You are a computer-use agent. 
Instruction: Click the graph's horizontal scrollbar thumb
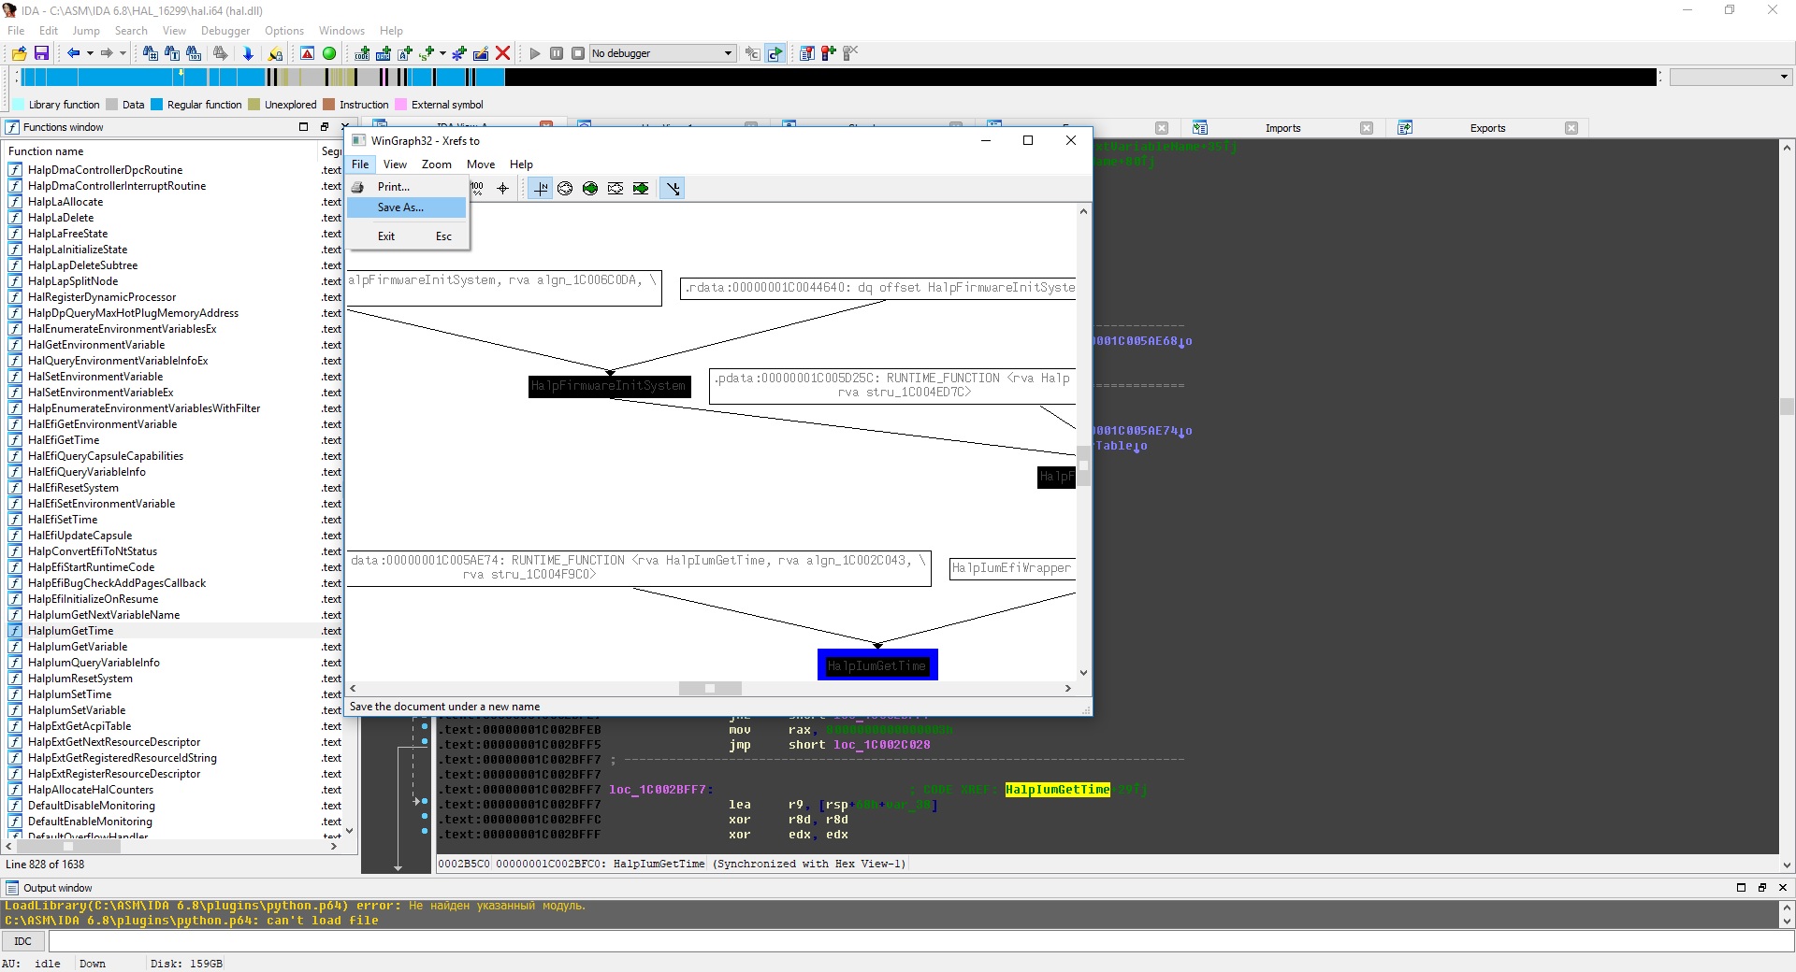click(710, 689)
